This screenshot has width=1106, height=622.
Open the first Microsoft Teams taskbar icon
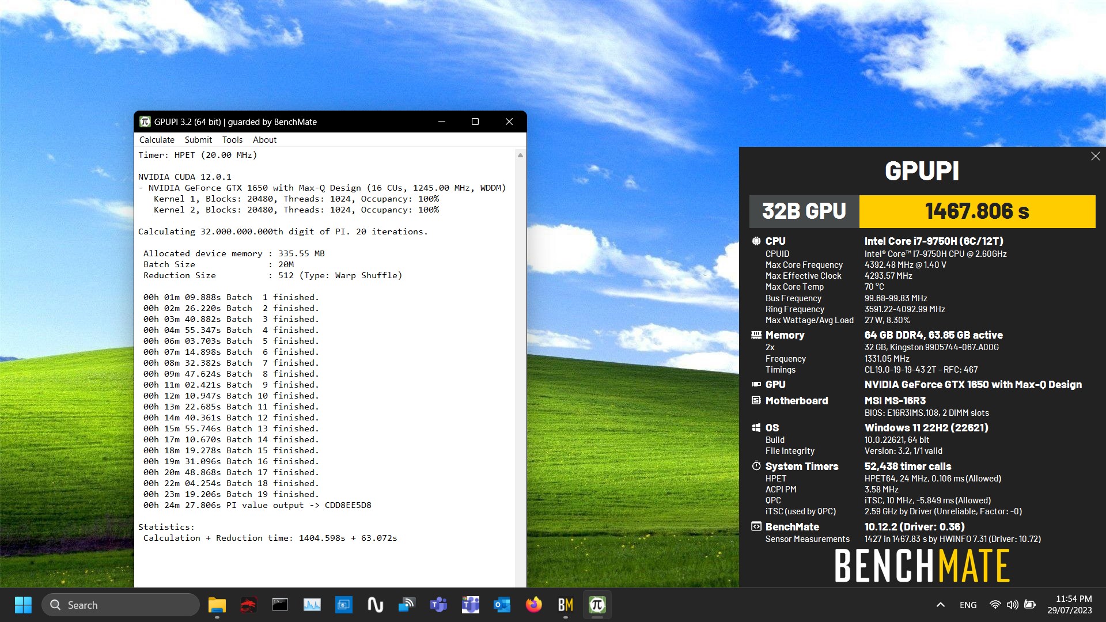(438, 605)
